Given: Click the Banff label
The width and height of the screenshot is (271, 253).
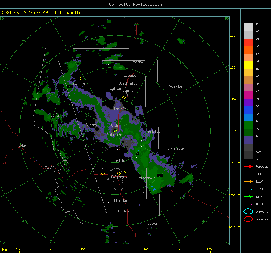Looking at the screenshot, I should click(x=50, y=168).
